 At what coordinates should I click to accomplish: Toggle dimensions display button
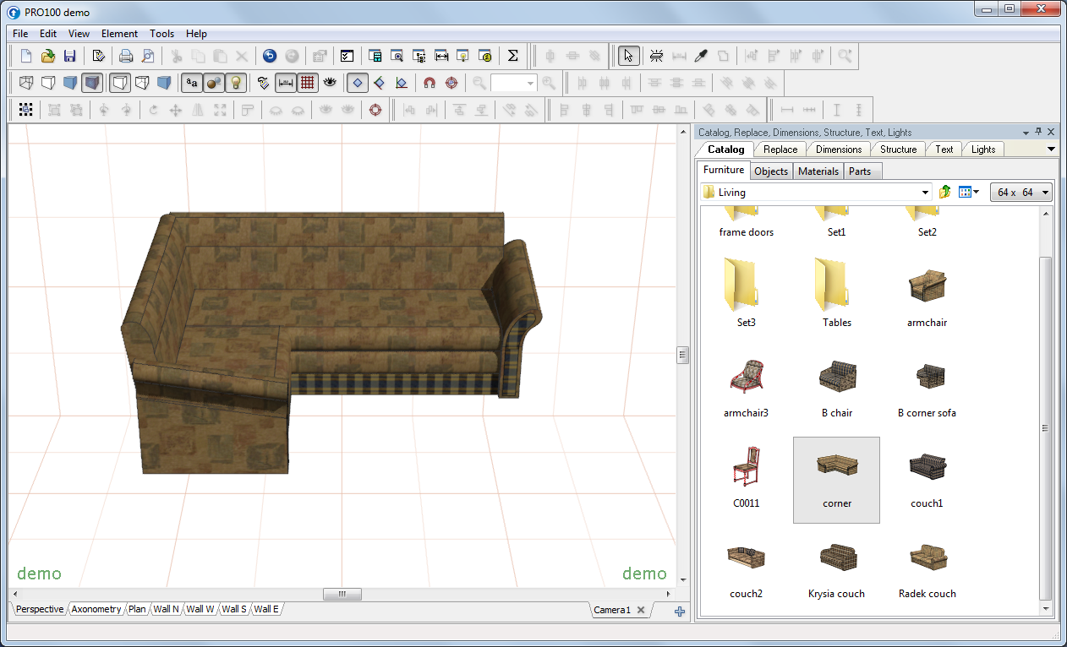286,83
